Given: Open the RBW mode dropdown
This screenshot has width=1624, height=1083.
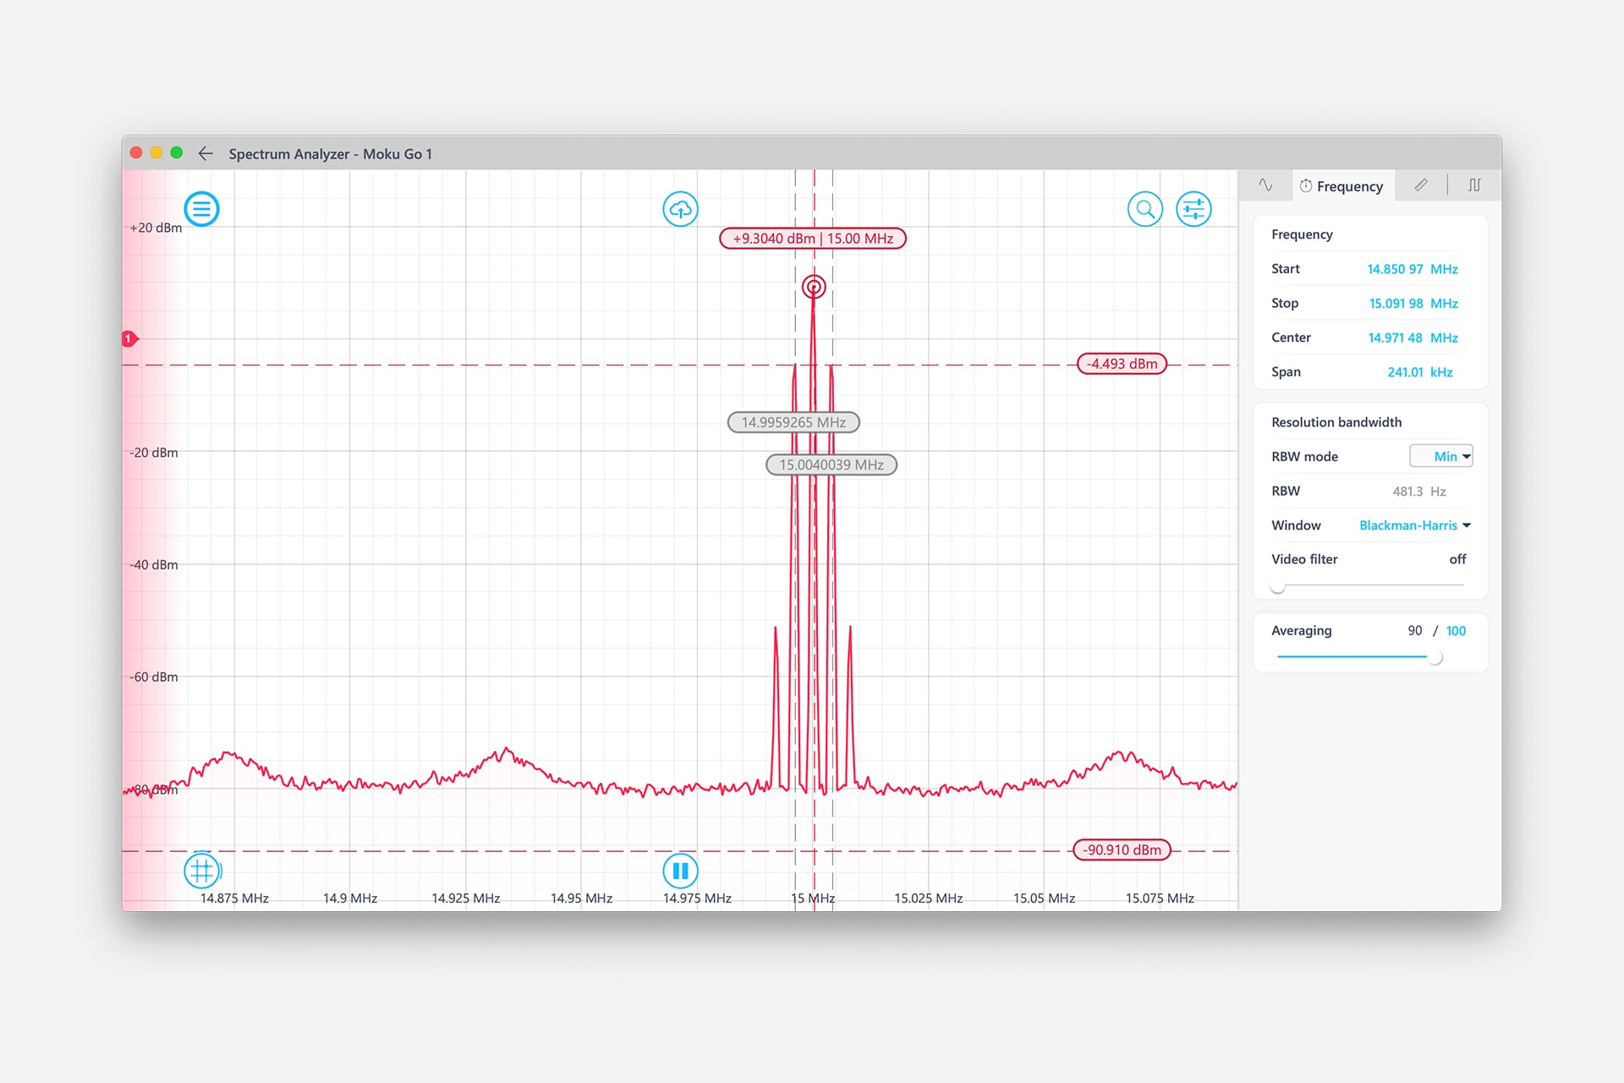Looking at the screenshot, I should click(x=1440, y=456).
